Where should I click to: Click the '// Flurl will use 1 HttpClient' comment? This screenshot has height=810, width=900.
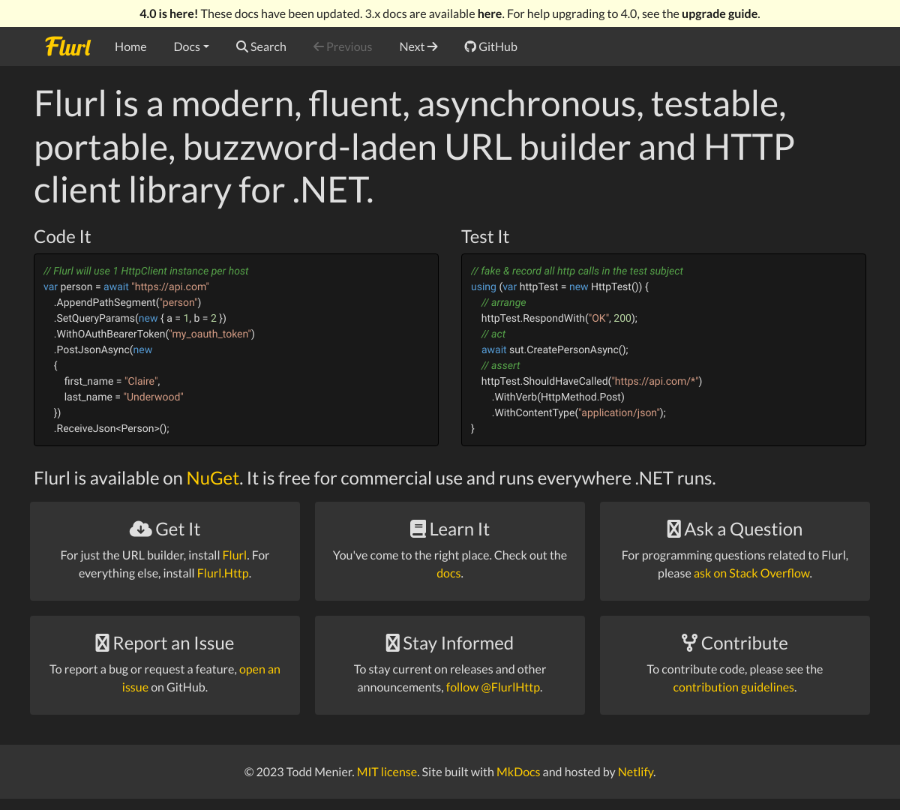pos(146,271)
